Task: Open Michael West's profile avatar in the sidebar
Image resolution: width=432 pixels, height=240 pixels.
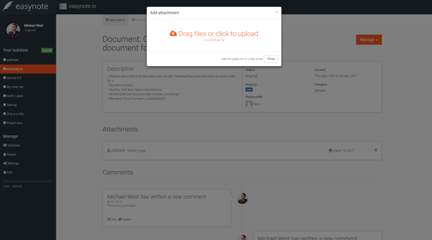Action: pos(13,30)
